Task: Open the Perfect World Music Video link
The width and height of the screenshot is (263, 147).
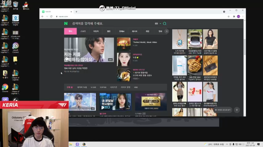Action: (x=145, y=42)
